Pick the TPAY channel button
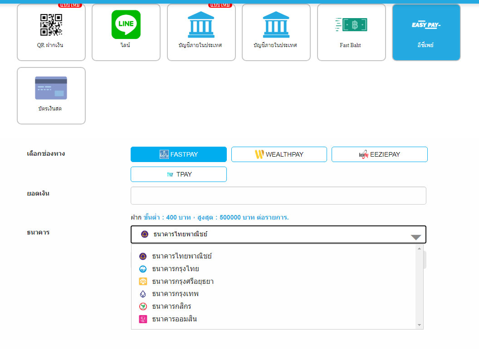Screen dimensions: 479x349 pos(179,174)
